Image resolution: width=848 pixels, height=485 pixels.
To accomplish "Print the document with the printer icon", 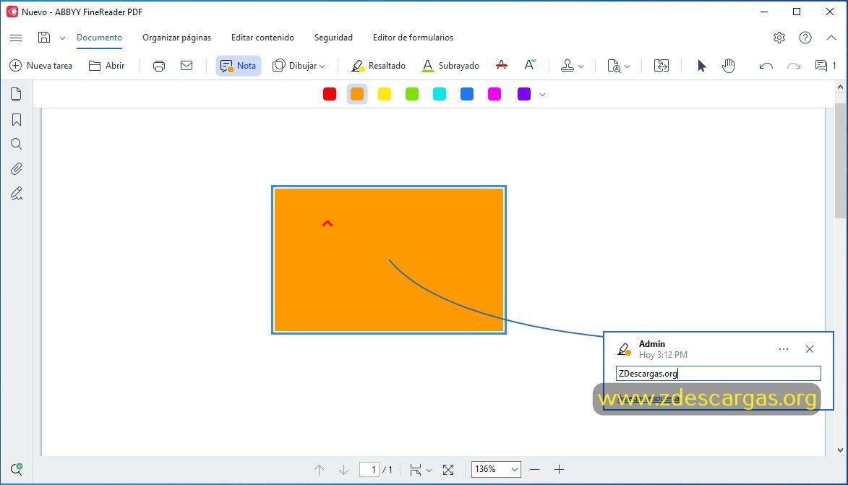I will click(159, 66).
